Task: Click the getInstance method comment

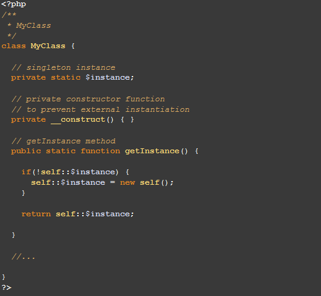Action: (64, 141)
